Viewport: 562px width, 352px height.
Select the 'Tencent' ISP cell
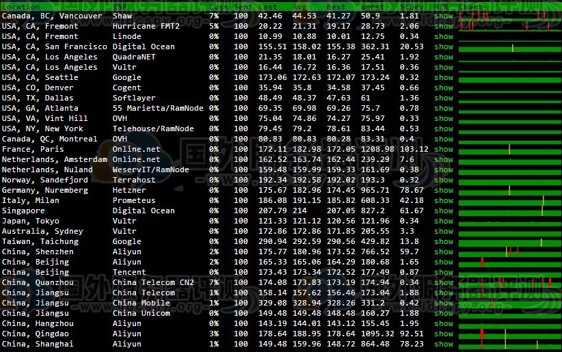coord(129,272)
